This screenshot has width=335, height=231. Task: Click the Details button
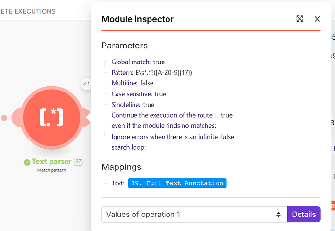pyautogui.click(x=304, y=214)
